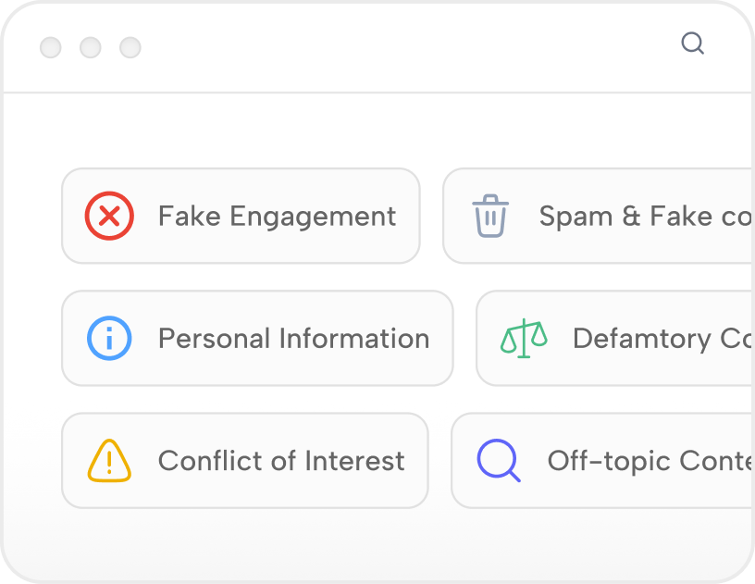Click the middle gray window dot
Viewport: 755px width, 584px height.
91,47
